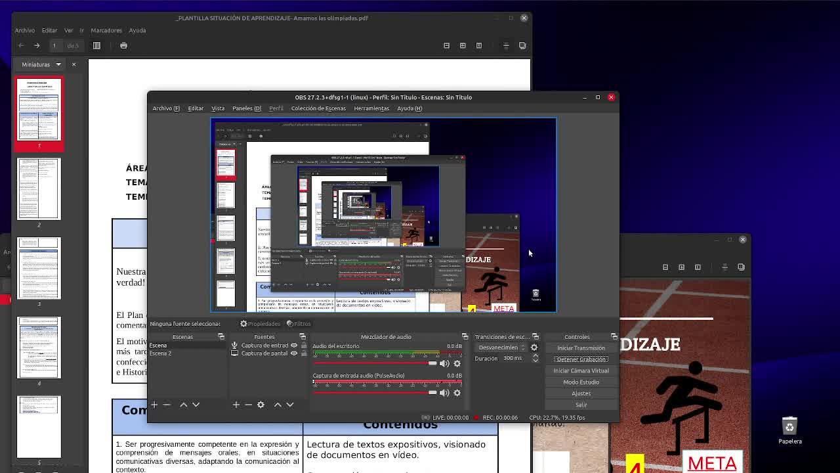This screenshot has height=473, width=840.
Task: Click the Iniciar Cámara Virtual button
Action: pos(581,371)
